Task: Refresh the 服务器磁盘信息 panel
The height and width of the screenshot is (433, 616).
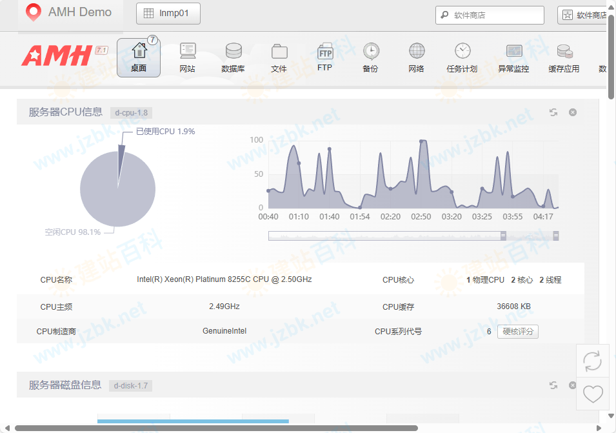Action: click(553, 385)
